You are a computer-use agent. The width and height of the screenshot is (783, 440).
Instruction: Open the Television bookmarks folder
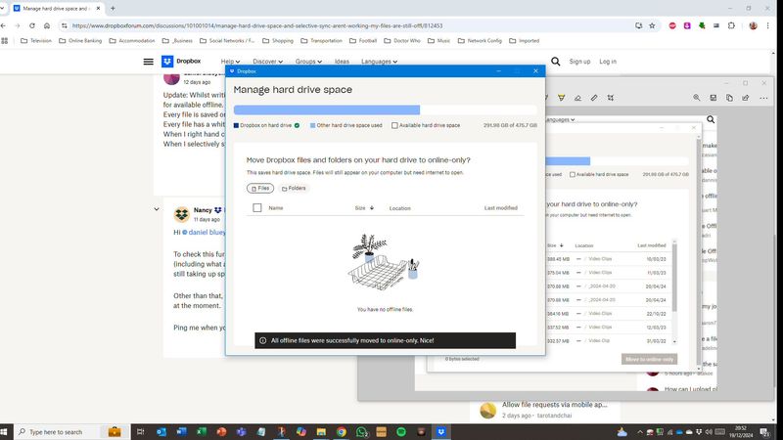click(x=36, y=41)
